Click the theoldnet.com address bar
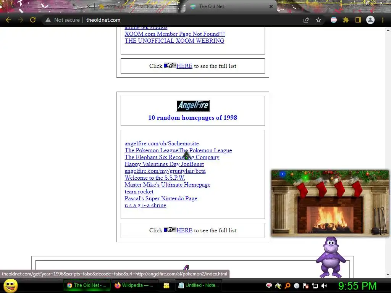Screen dimensions: 391x293 coord(103,20)
